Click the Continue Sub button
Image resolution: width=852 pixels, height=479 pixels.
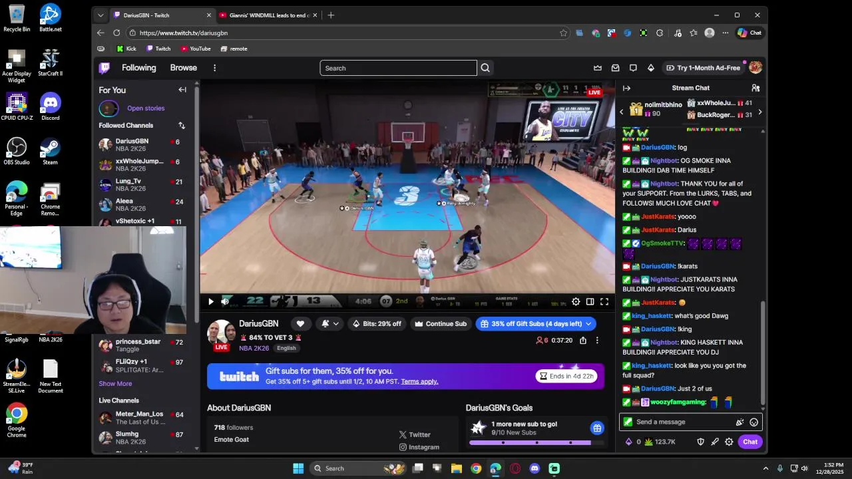pos(440,323)
